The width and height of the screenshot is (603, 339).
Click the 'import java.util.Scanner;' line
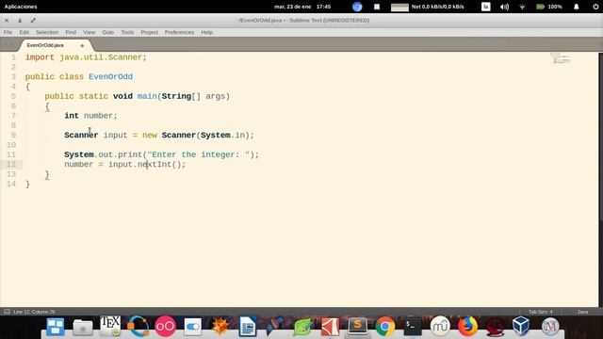(86, 57)
